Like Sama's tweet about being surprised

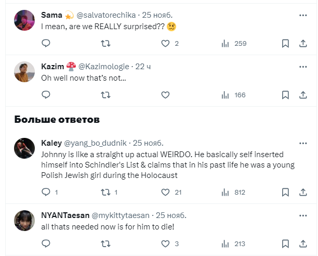(165, 44)
